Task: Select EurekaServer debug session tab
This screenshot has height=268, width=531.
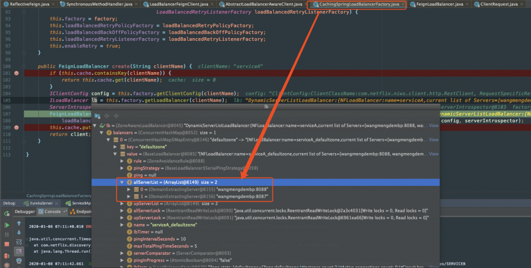Action: tap(41, 203)
